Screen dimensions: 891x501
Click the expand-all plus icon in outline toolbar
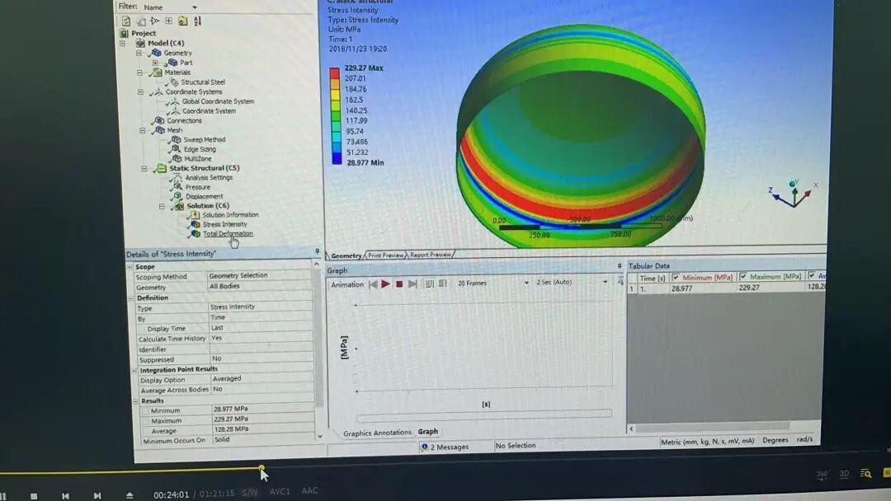tap(169, 21)
